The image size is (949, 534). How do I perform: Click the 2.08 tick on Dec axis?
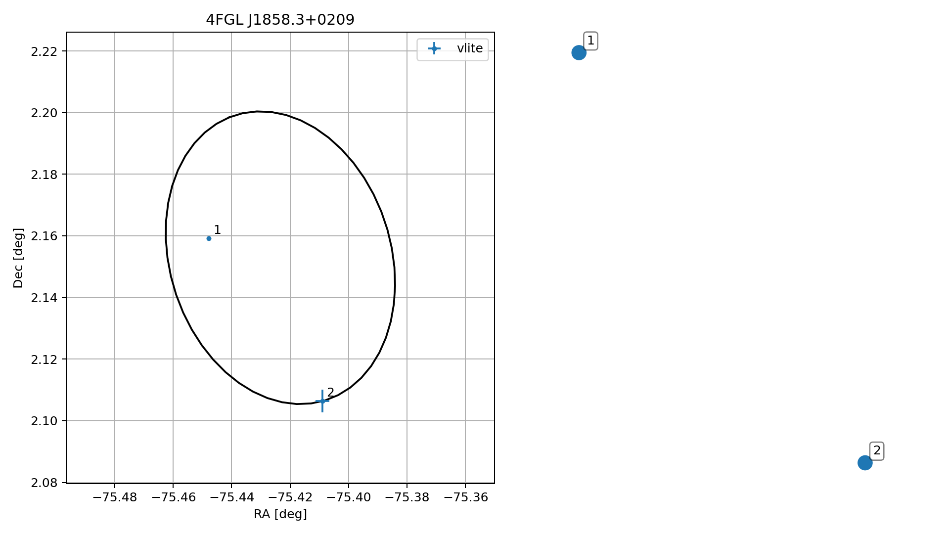(45, 483)
